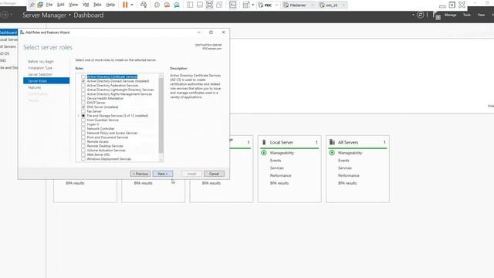This screenshot has height=278, width=494.
Task: Open Server Manager's View menu
Action: pyautogui.click(x=481, y=15)
